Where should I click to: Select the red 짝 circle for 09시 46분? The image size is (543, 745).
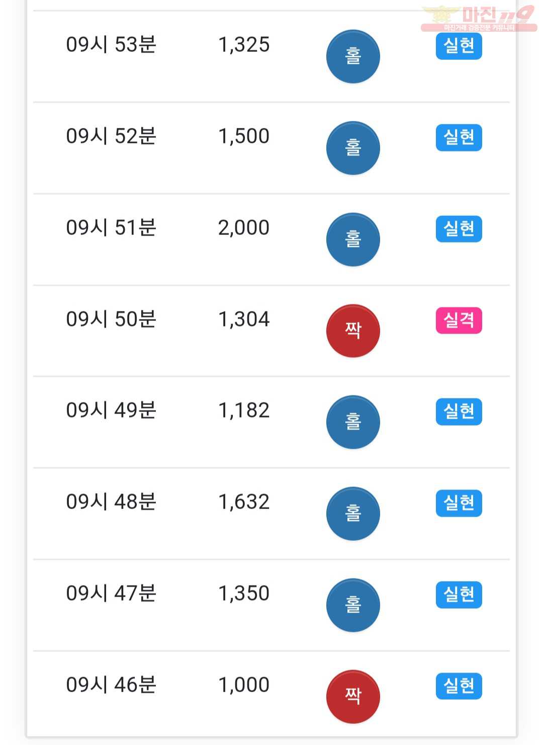point(353,697)
